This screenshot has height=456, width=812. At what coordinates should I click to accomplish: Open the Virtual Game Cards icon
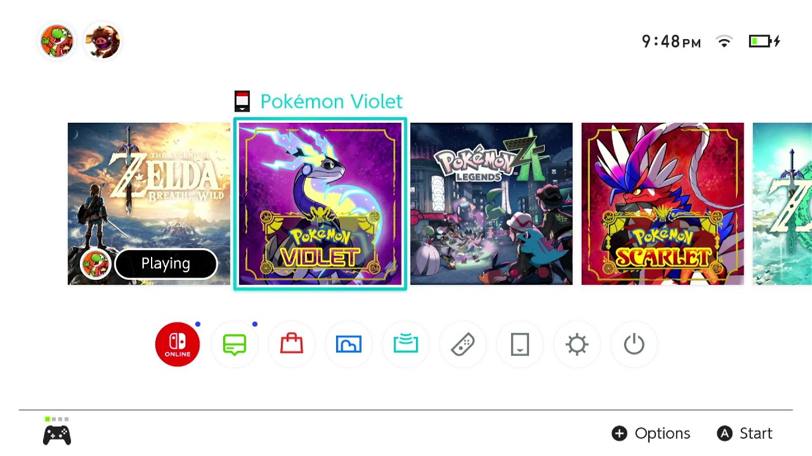click(520, 345)
